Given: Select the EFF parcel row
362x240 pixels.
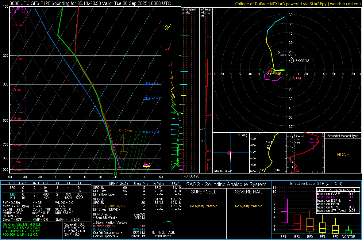Looking at the screenshot, I should pos(46,191).
